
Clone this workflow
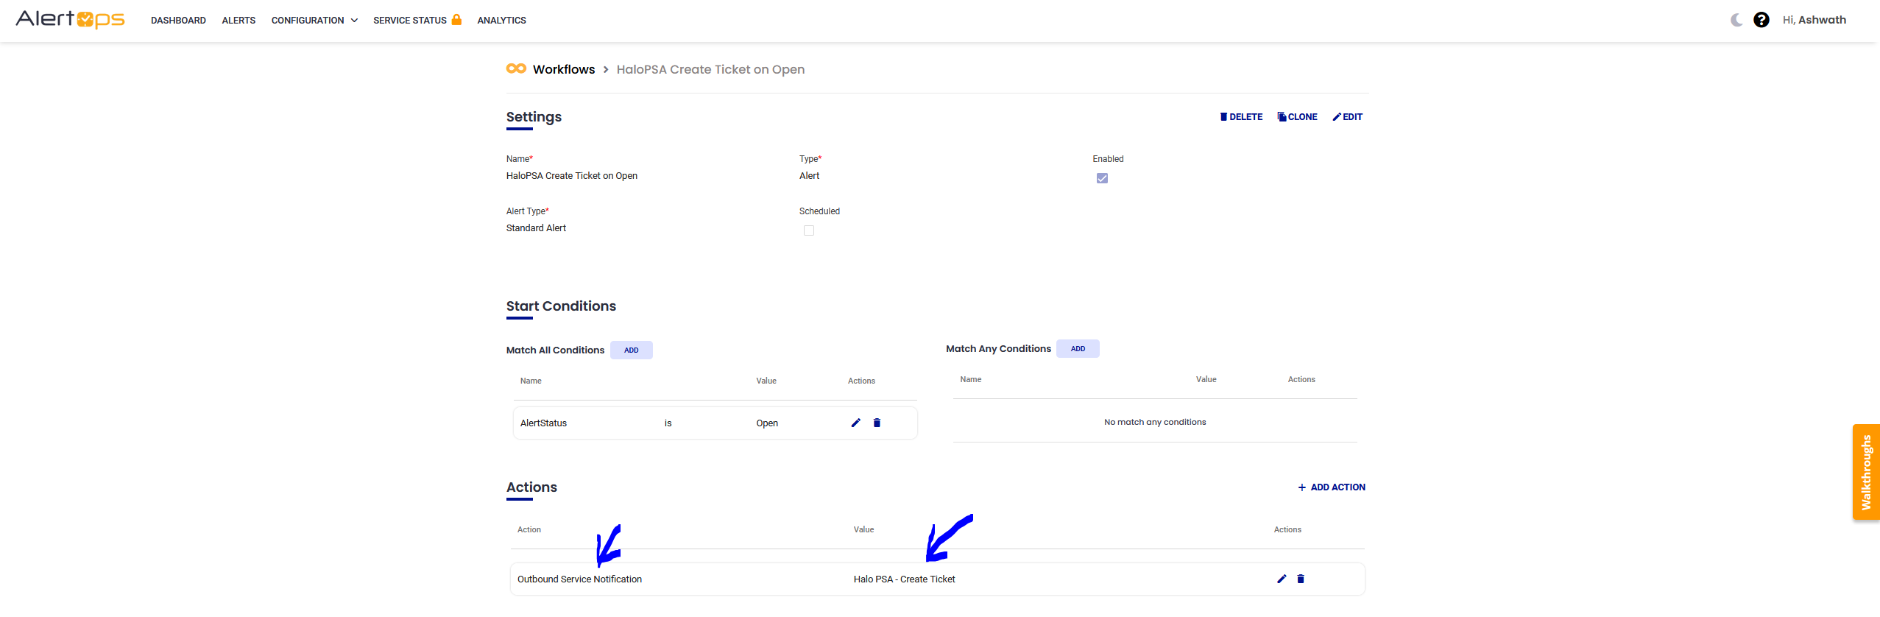[x=1297, y=117]
